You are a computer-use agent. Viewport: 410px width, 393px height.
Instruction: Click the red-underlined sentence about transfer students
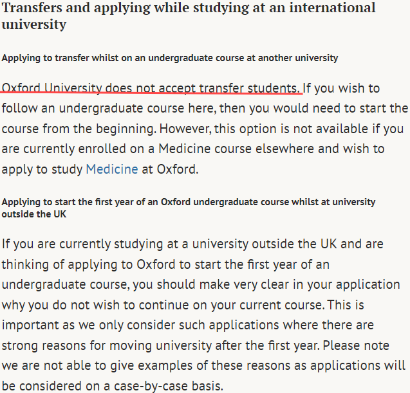(151, 88)
